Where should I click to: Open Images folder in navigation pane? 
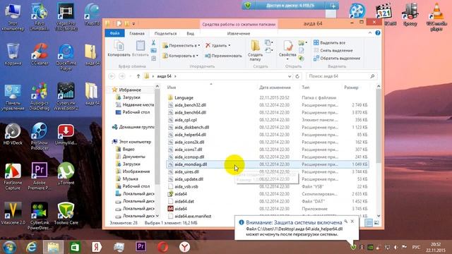(x=136, y=171)
